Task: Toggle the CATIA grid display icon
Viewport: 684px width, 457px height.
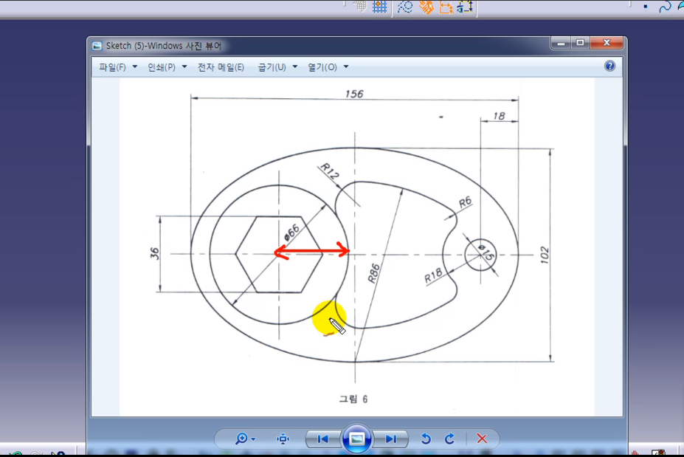Action: [x=380, y=7]
